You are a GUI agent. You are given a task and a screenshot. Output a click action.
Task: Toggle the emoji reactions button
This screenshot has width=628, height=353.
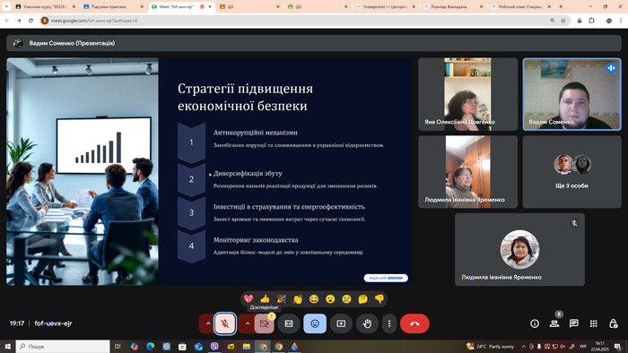pos(315,323)
